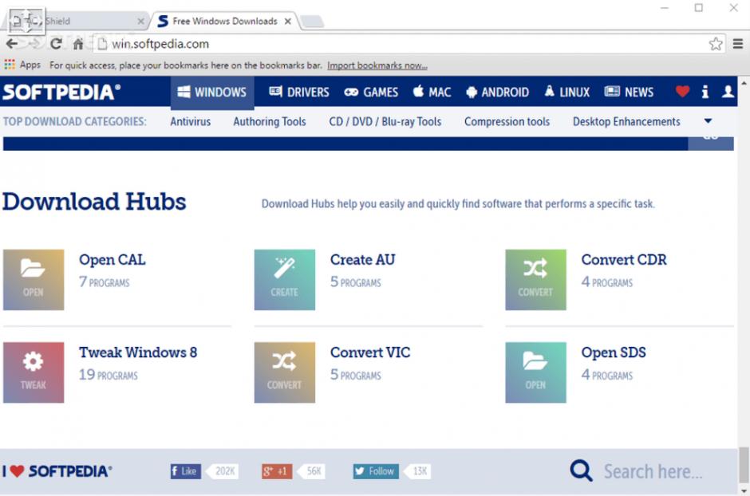This screenshot has height=496, width=750.
Task: Open the MAC section
Action: (x=432, y=92)
